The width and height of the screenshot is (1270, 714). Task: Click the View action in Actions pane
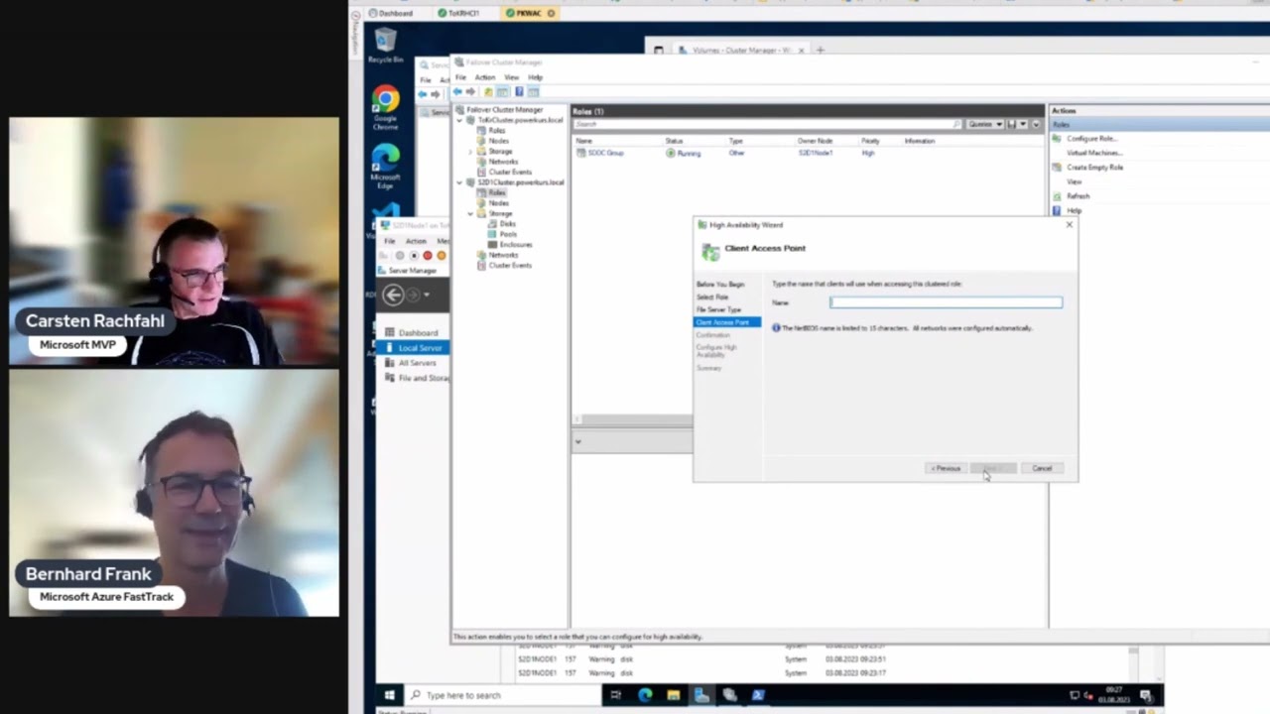[1074, 181]
